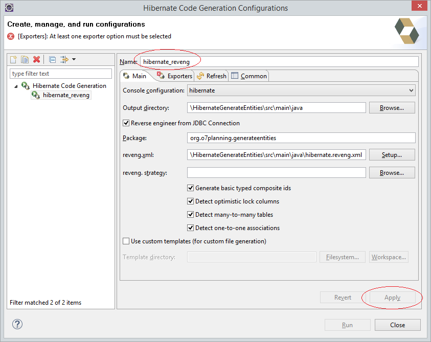Click 'Filter matched 2 of 2 items' text
This screenshot has height=342, width=431.
[46, 303]
